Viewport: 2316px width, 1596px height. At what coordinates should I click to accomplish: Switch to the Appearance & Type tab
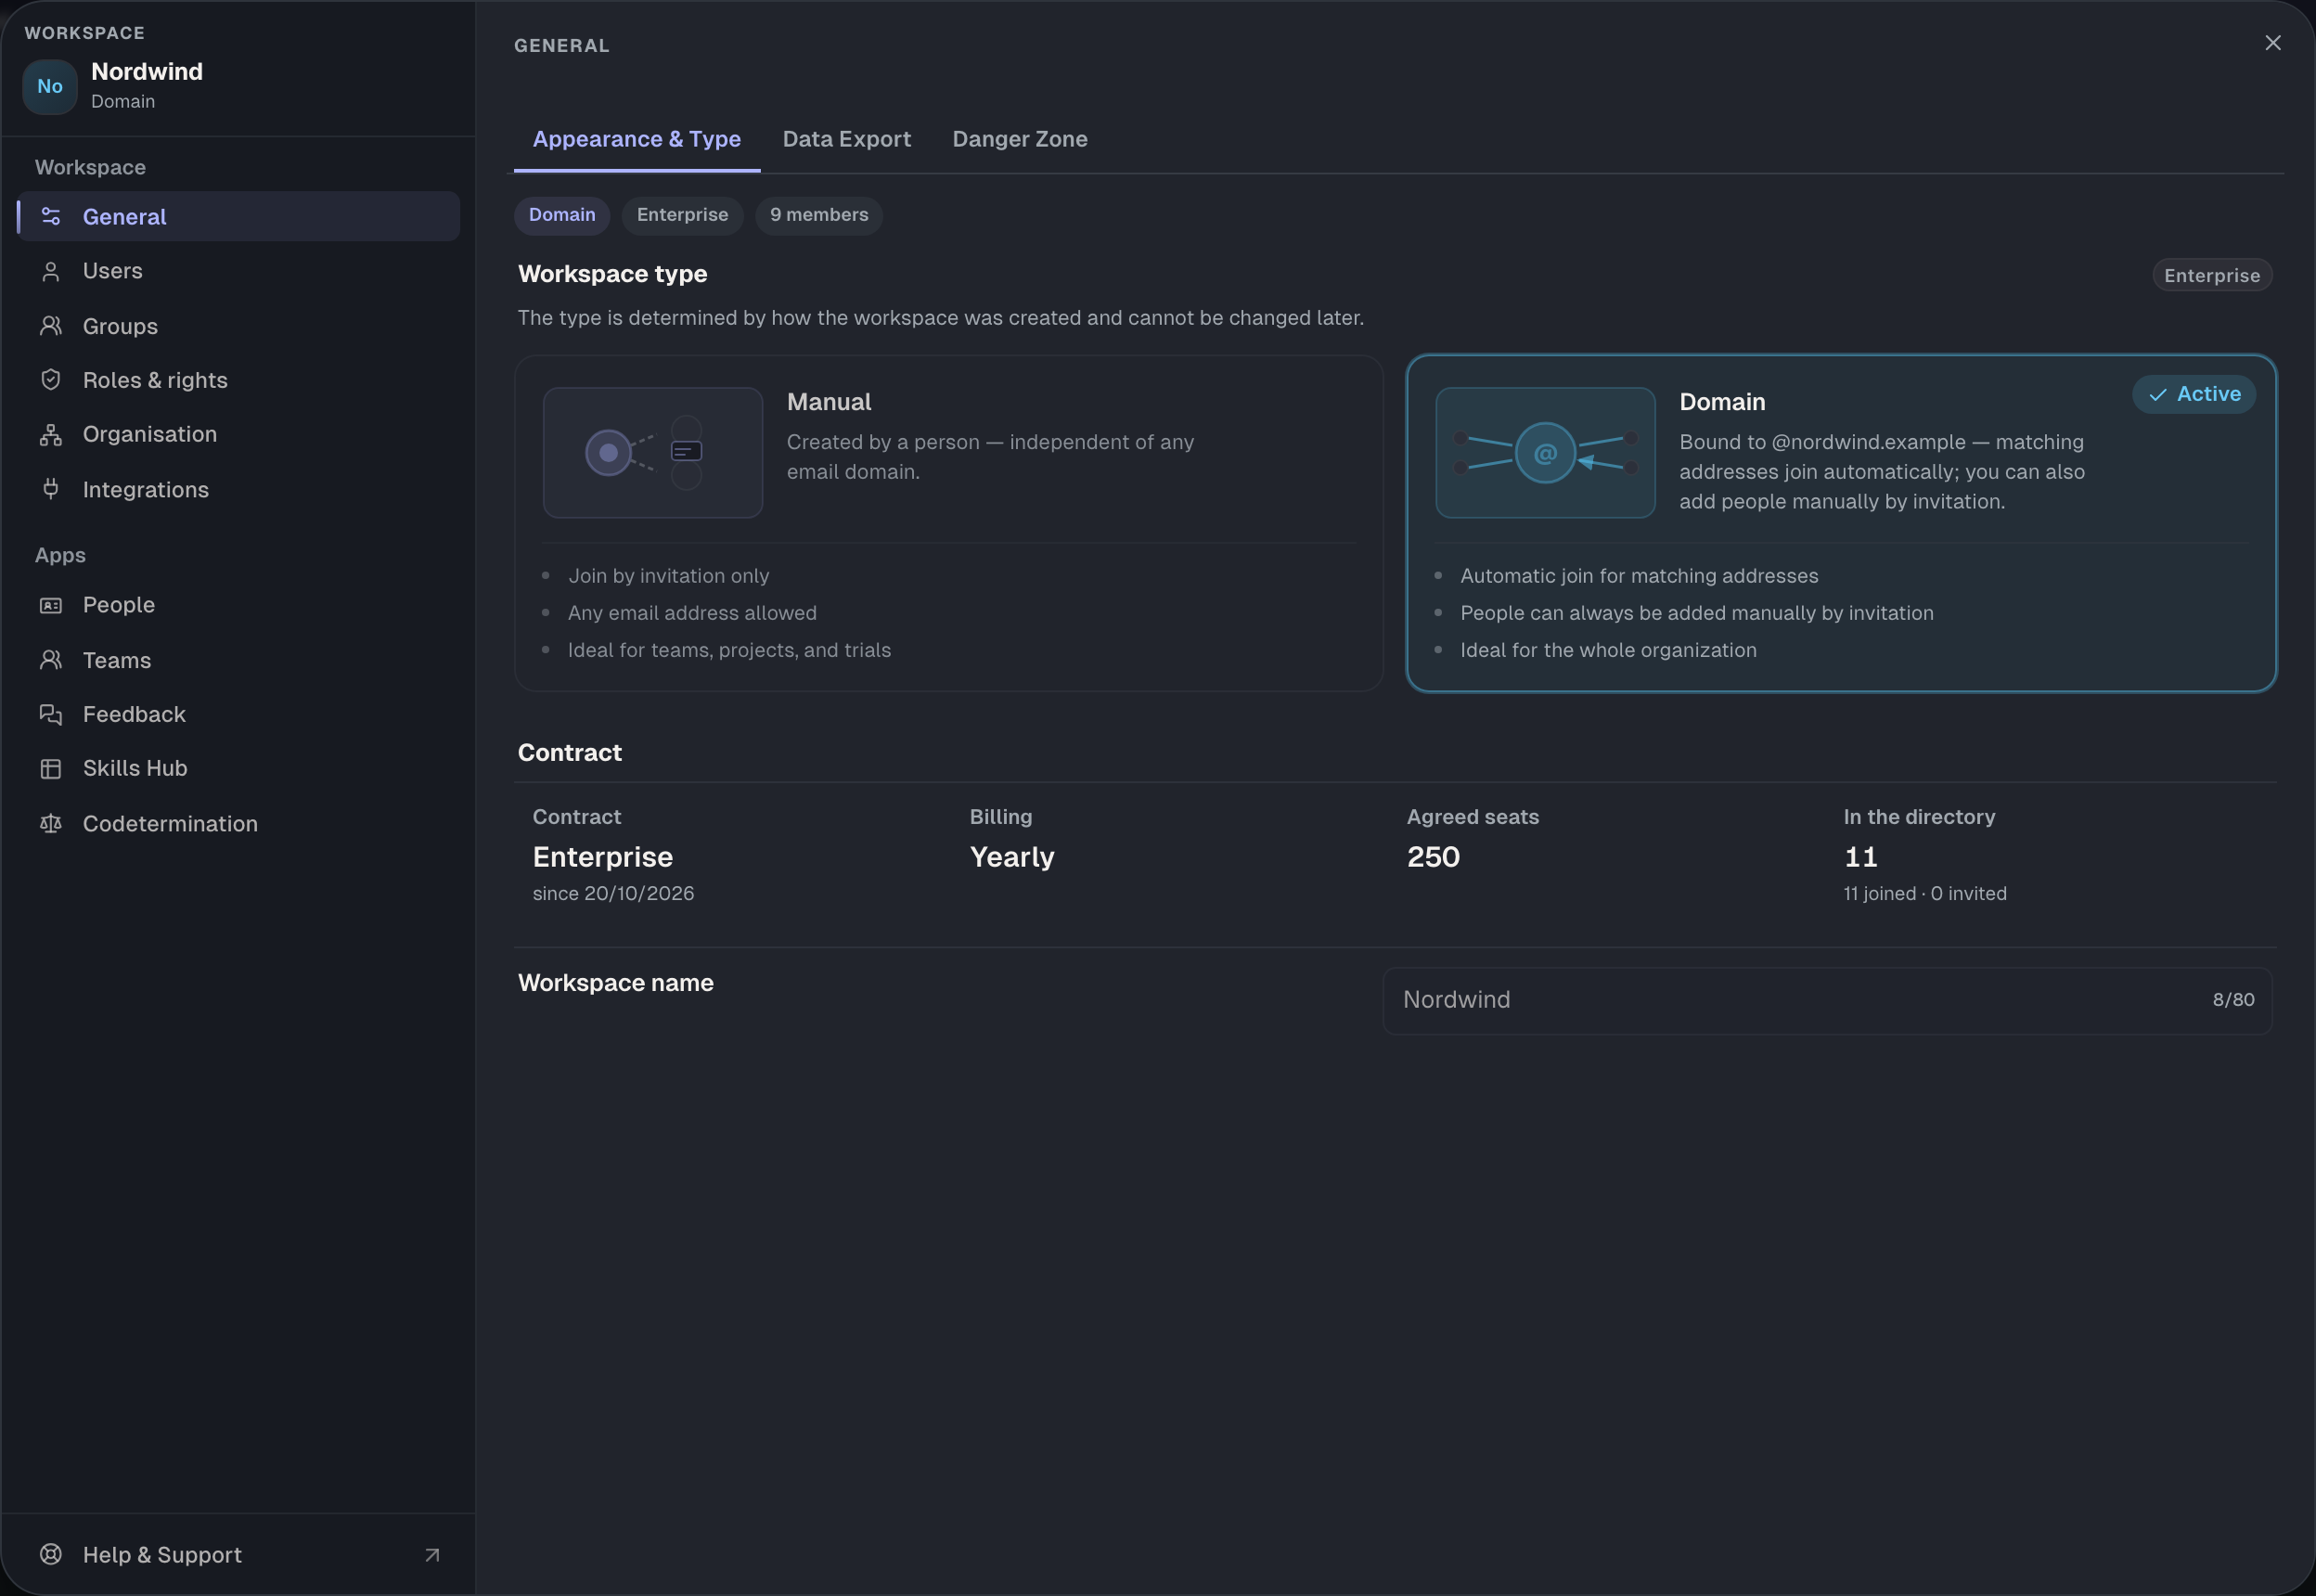[637, 139]
